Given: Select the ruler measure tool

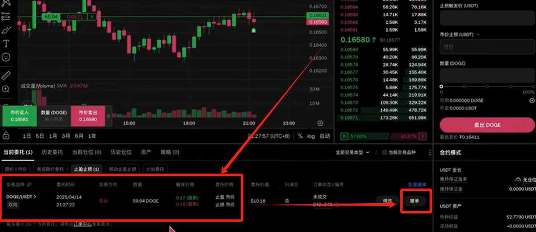Looking at the screenshot, I should point(6,75).
